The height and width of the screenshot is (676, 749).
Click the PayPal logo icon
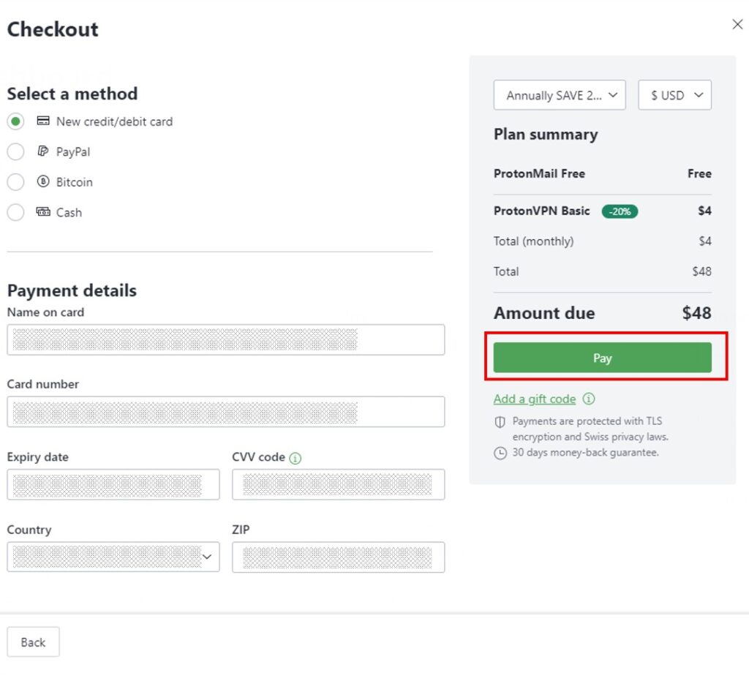[x=42, y=151]
